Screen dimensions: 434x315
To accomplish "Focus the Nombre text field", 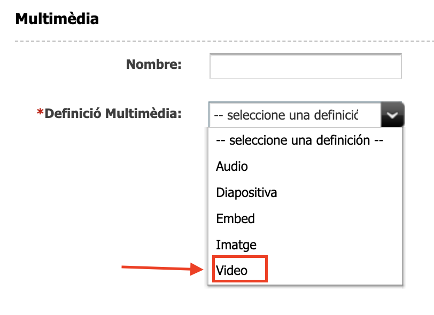I will (x=305, y=66).
